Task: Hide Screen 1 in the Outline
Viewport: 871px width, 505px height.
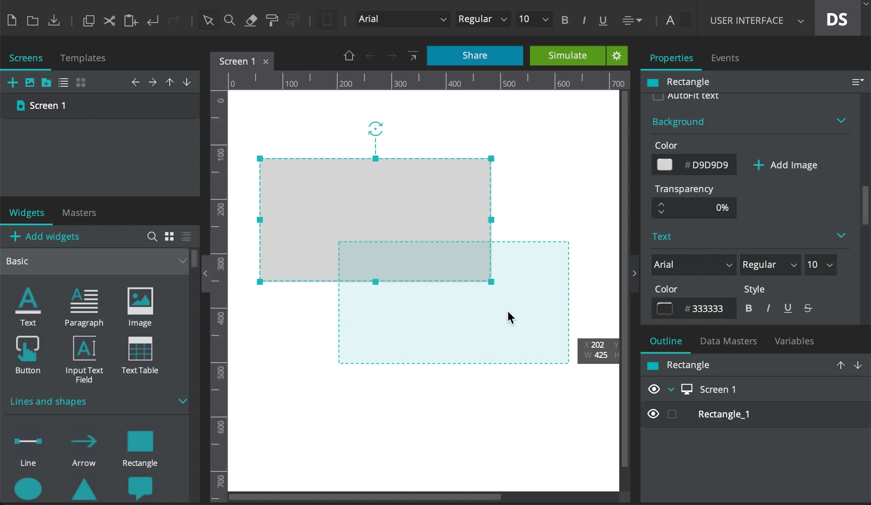Action: tap(654, 389)
